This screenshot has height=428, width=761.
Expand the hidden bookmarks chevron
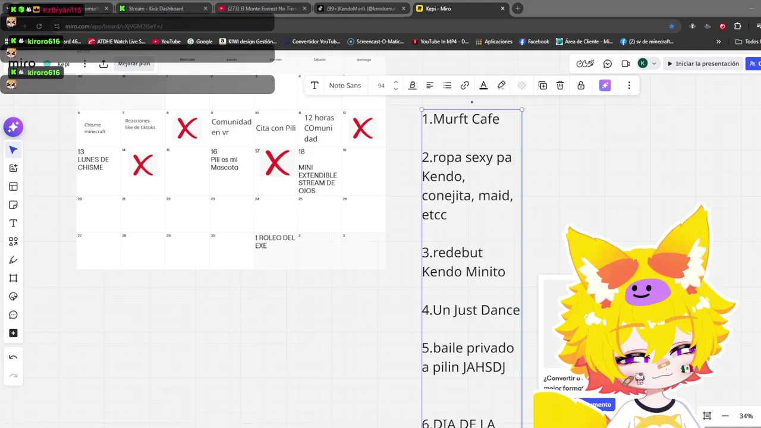[x=719, y=42]
